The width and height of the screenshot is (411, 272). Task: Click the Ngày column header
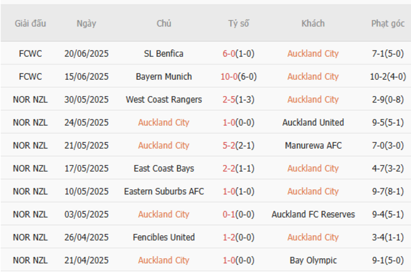(x=87, y=23)
